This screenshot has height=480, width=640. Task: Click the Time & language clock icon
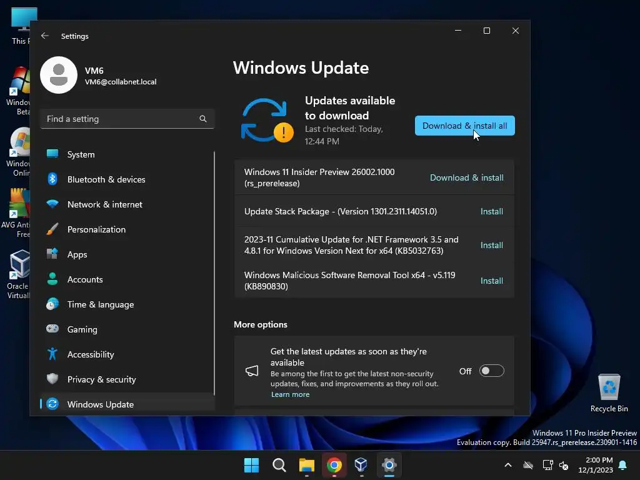(52, 304)
